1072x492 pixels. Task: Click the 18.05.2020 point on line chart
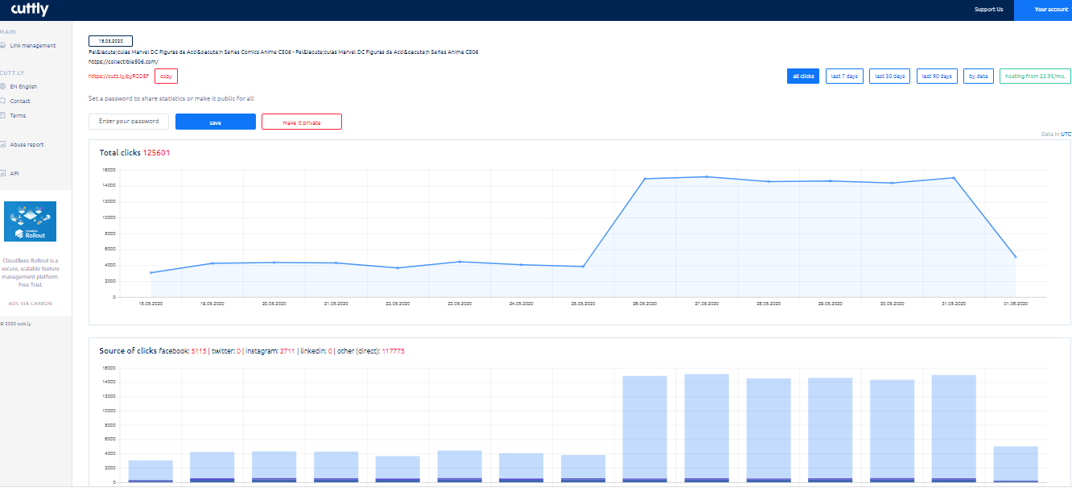tap(150, 273)
